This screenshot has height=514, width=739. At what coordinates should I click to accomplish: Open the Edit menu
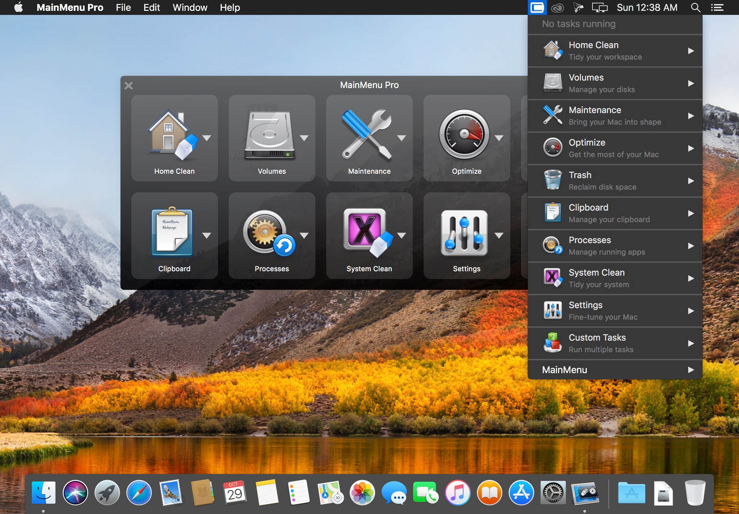152,7
